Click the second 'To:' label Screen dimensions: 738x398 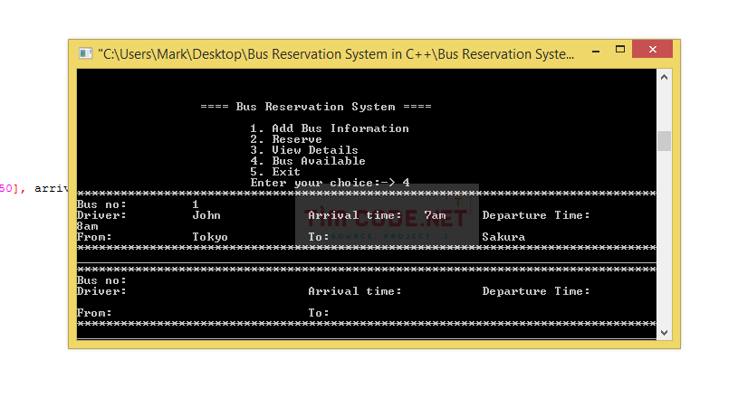pyautogui.click(x=319, y=313)
